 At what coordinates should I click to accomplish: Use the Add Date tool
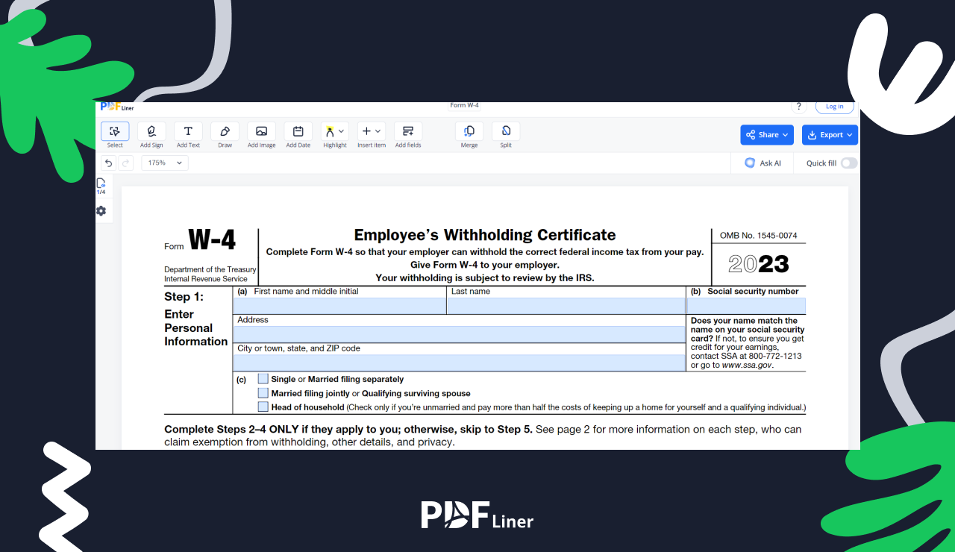click(x=298, y=134)
